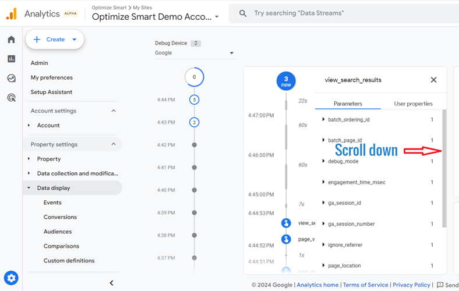This screenshot has height=291, width=459.
Task: Click the Google Analytics logo
Action: (12, 14)
